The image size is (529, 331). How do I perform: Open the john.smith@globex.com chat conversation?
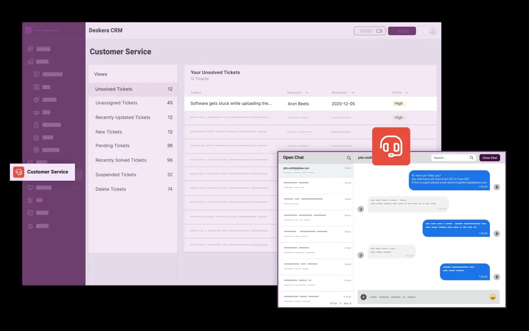pos(316,170)
